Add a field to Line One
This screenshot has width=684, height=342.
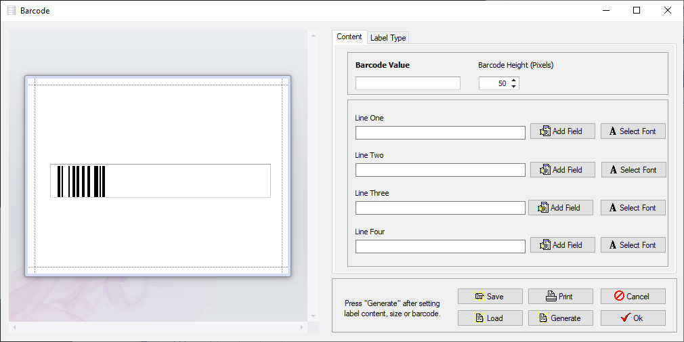(x=562, y=131)
